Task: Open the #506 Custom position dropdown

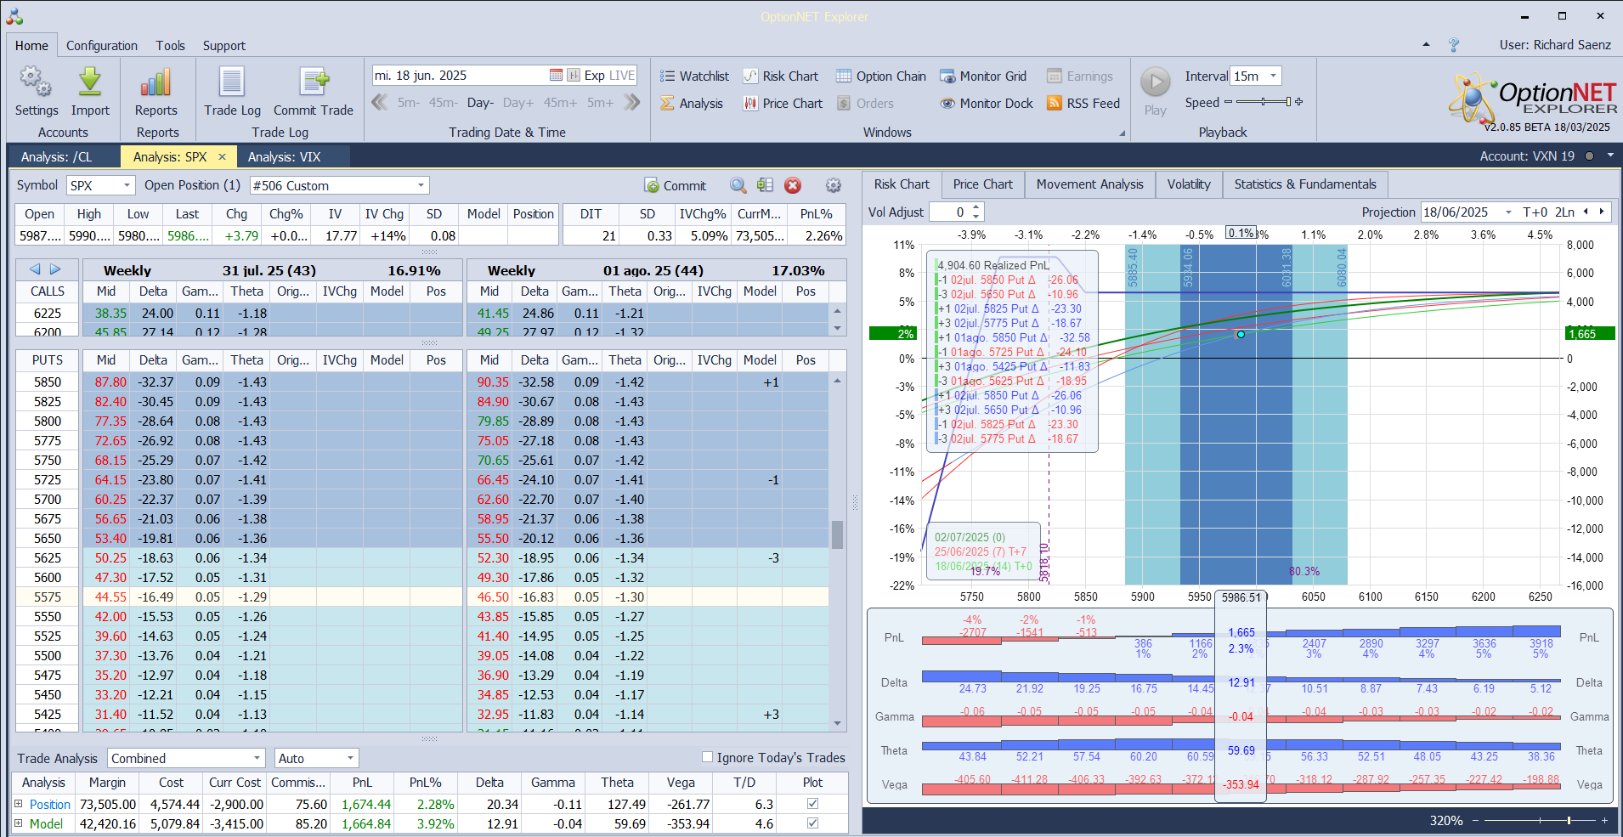Action: click(421, 185)
